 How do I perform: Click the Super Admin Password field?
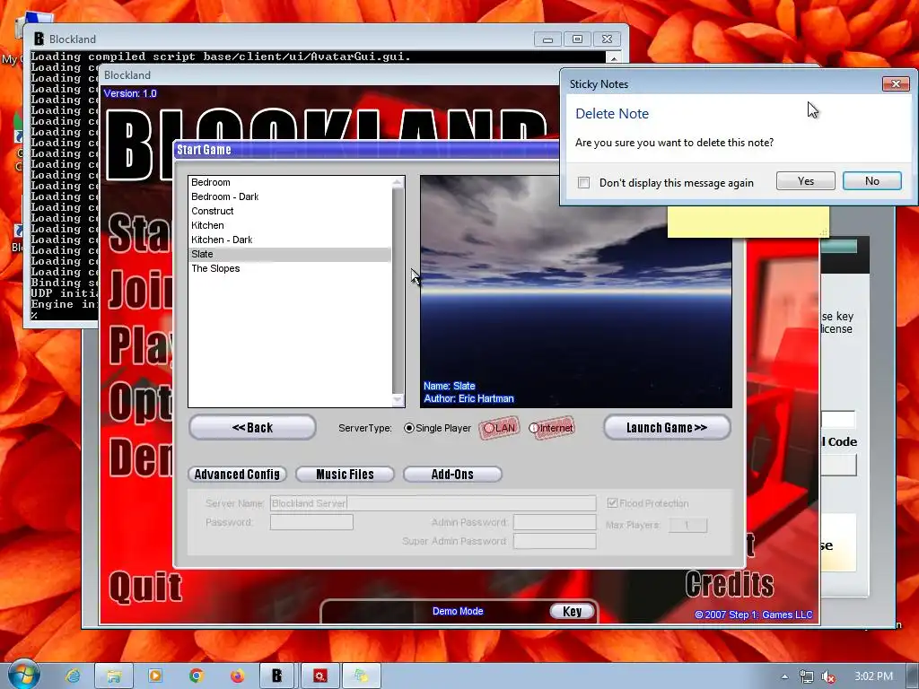[555, 541]
